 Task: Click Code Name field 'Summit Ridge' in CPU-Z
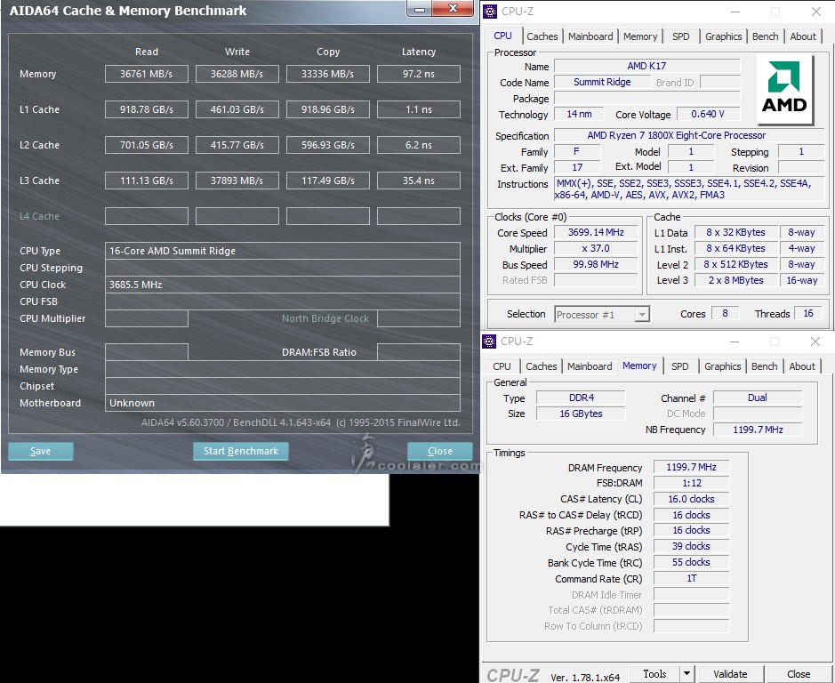click(602, 82)
